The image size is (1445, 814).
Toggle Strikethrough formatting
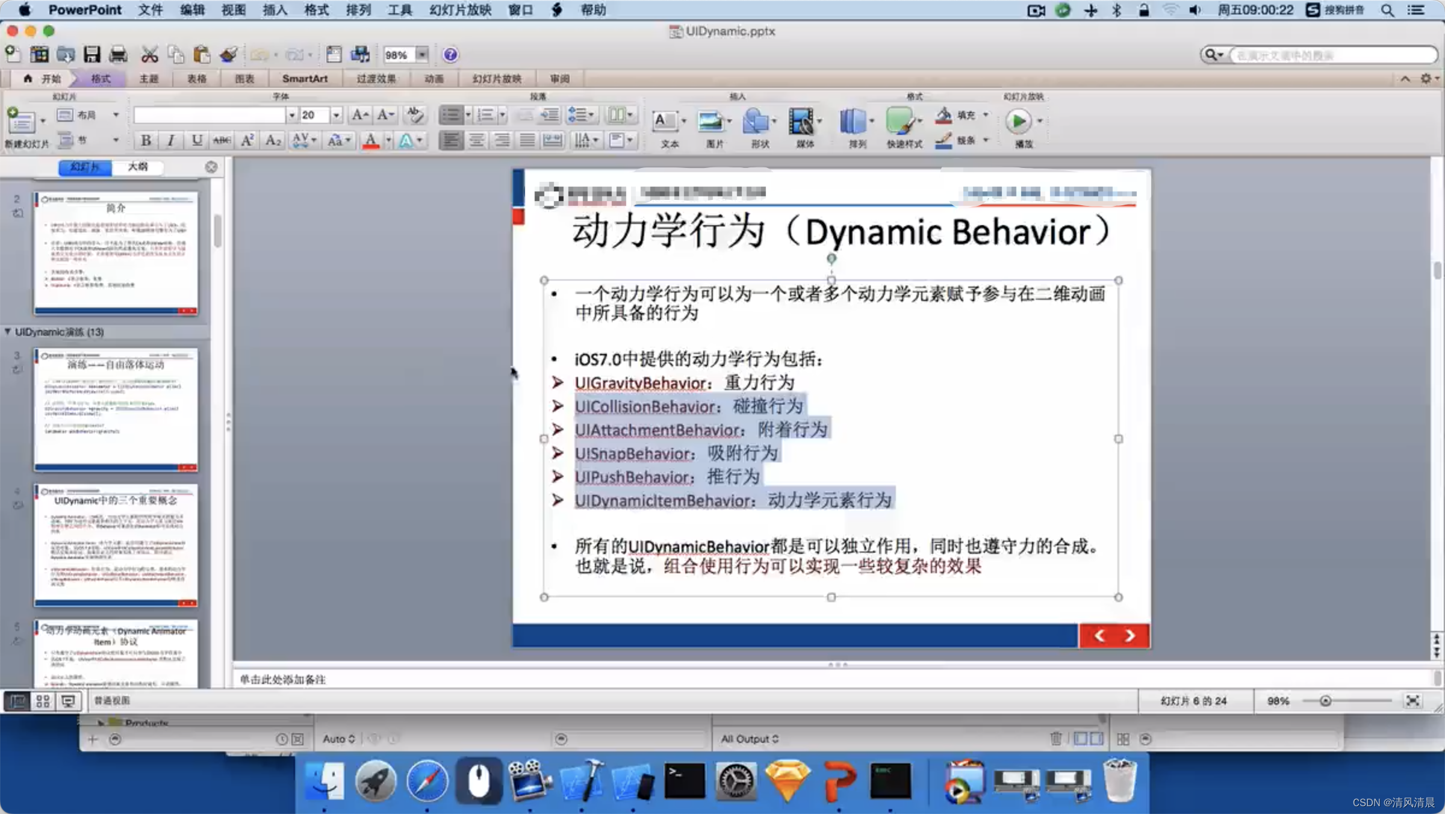[222, 140]
